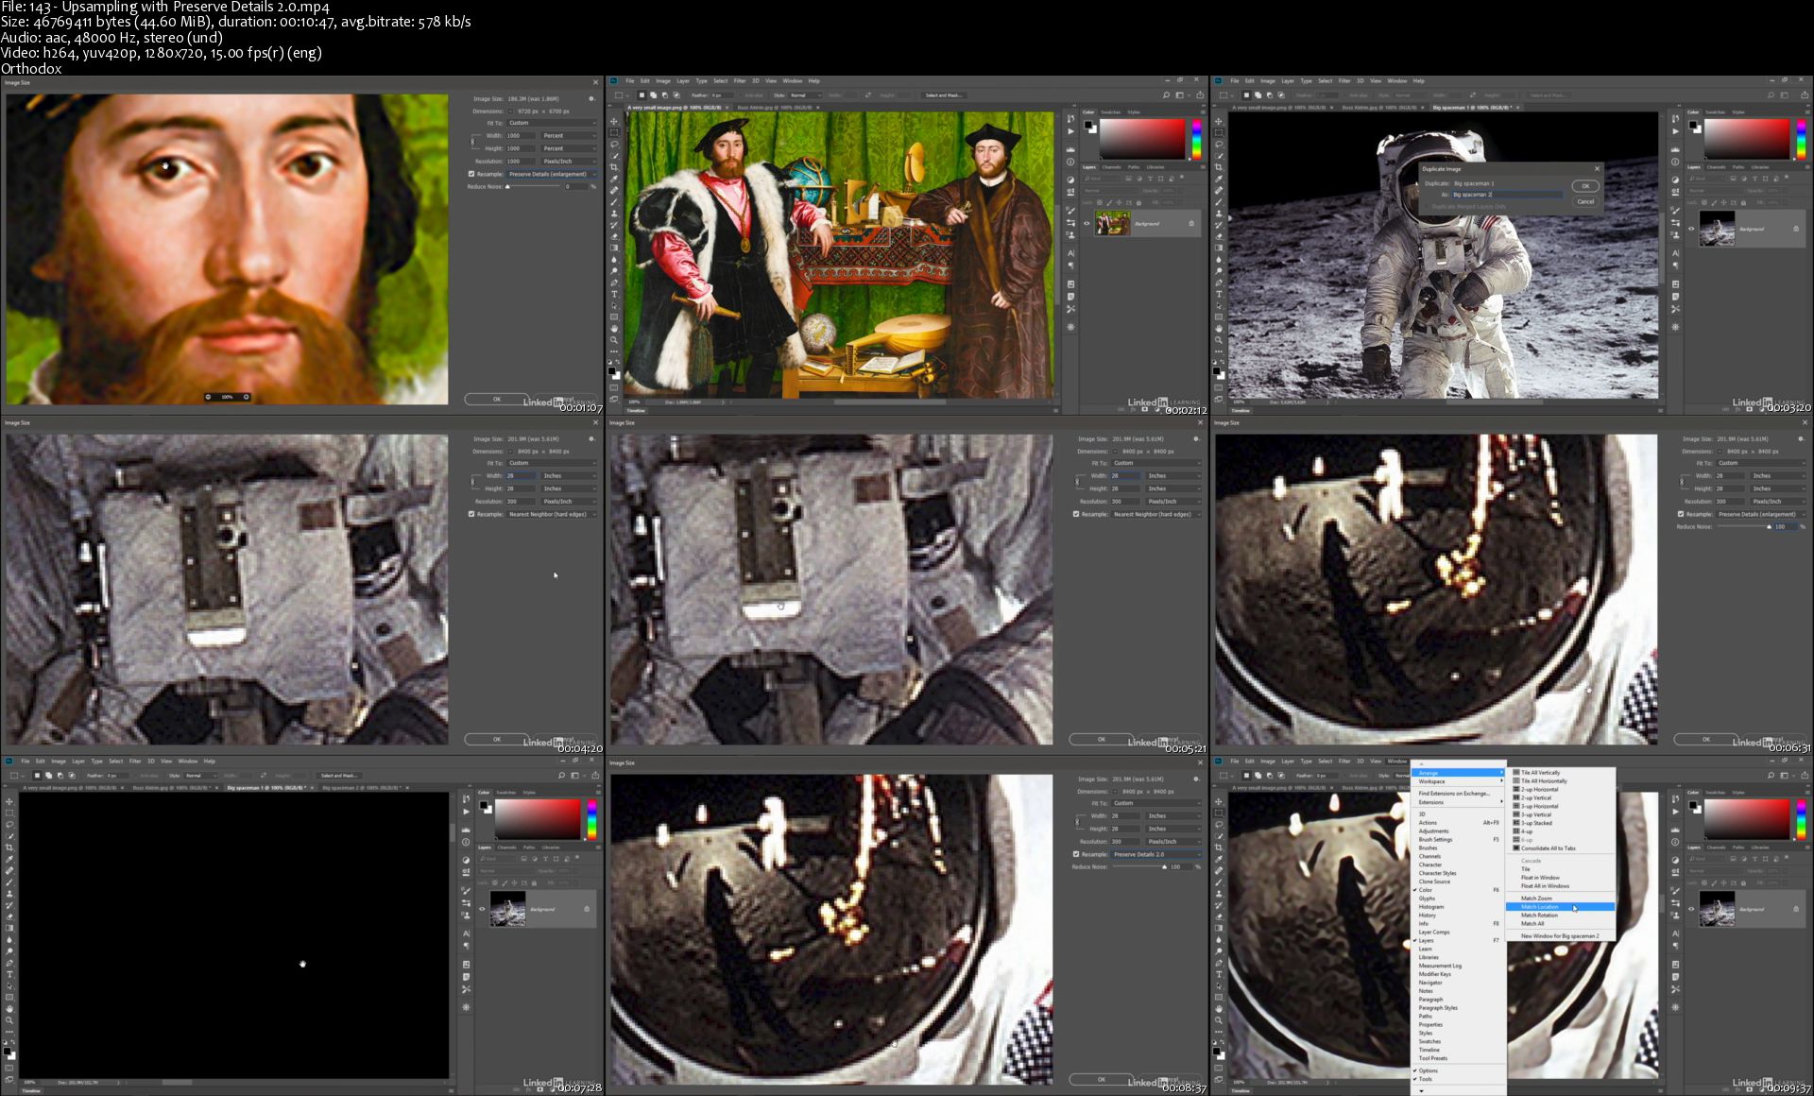The width and height of the screenshot is (1814, 1096).
Task: Select the Zoom tool beside the black canvas
Action: tap(9, 1020)
